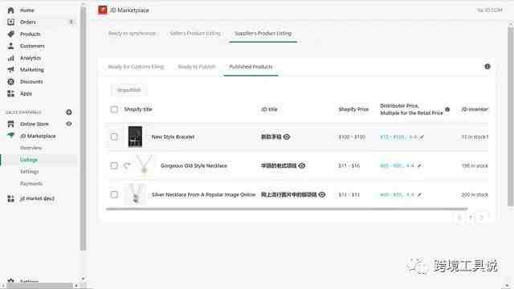Select all products with header checkbox

[114, 109]
